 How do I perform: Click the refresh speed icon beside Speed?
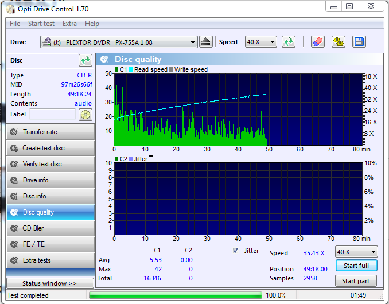pyautogui.click(x=288, y=42)
